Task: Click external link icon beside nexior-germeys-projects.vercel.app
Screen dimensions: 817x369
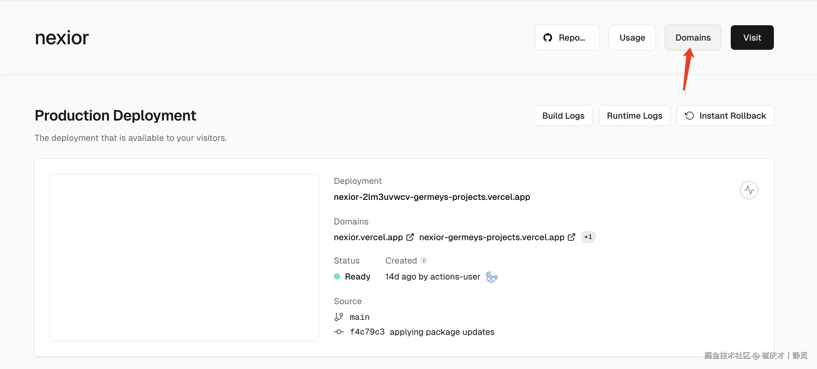Action: click(571, 237)
